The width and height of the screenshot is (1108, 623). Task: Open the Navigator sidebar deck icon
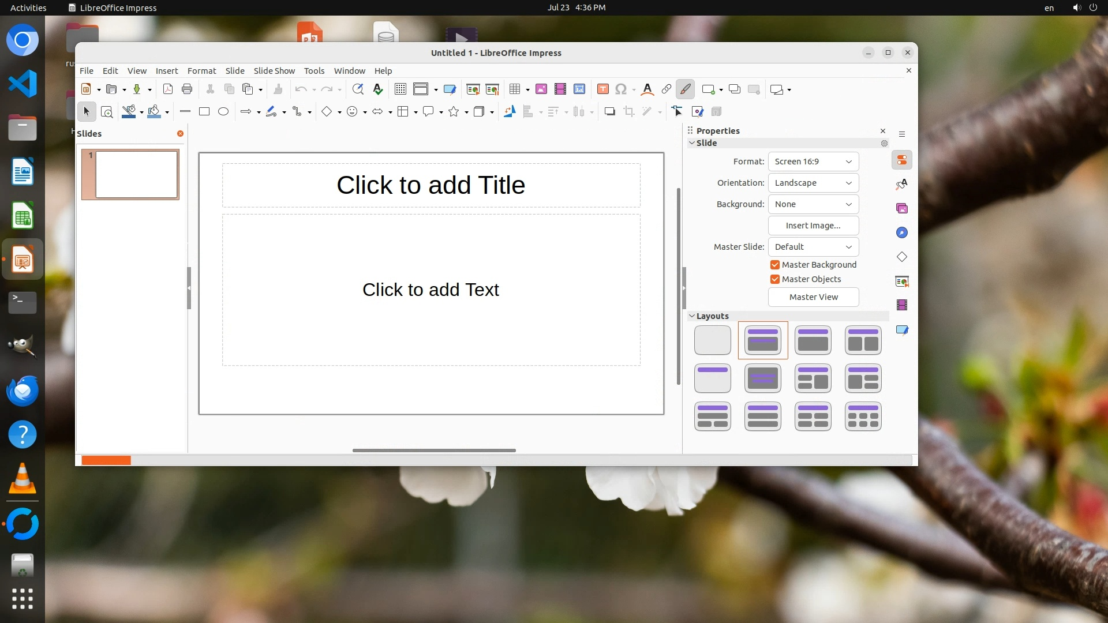tap(902, 232)
